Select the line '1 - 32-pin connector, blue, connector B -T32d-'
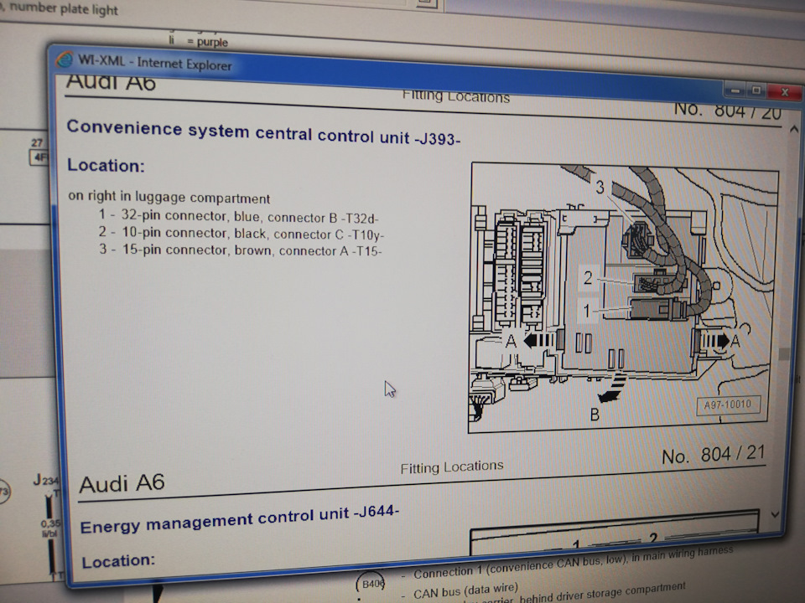 tap(238, 216)
